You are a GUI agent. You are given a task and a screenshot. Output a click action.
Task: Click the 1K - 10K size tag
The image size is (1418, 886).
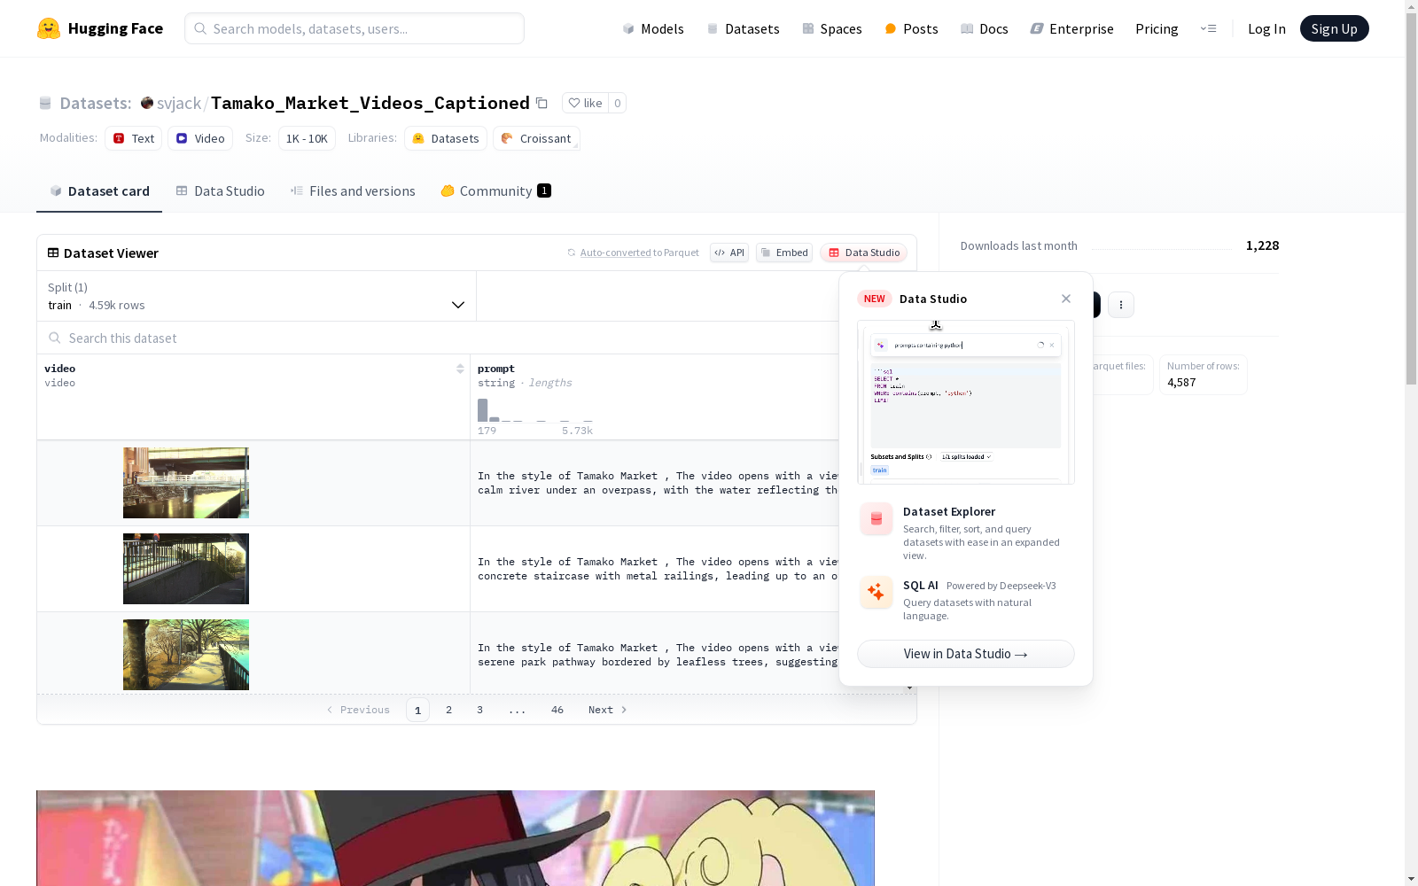(307, 138)
